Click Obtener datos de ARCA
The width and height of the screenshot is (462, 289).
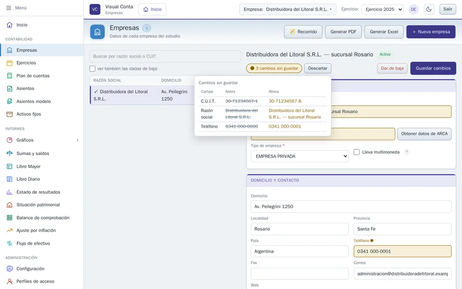tap(424, 133)
